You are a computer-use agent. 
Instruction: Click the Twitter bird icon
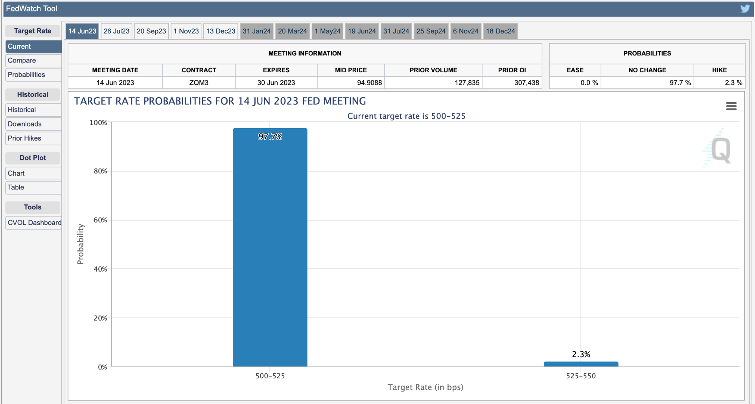(745, 9)
